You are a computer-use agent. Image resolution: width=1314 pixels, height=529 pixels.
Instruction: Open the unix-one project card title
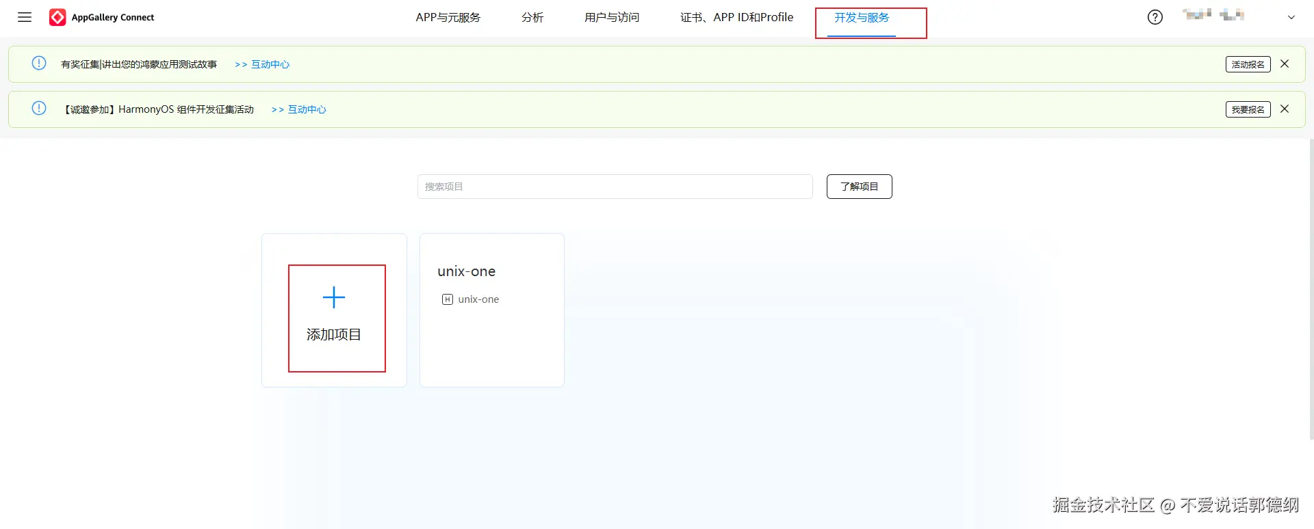pyautogui.click(x=467, y=271)
